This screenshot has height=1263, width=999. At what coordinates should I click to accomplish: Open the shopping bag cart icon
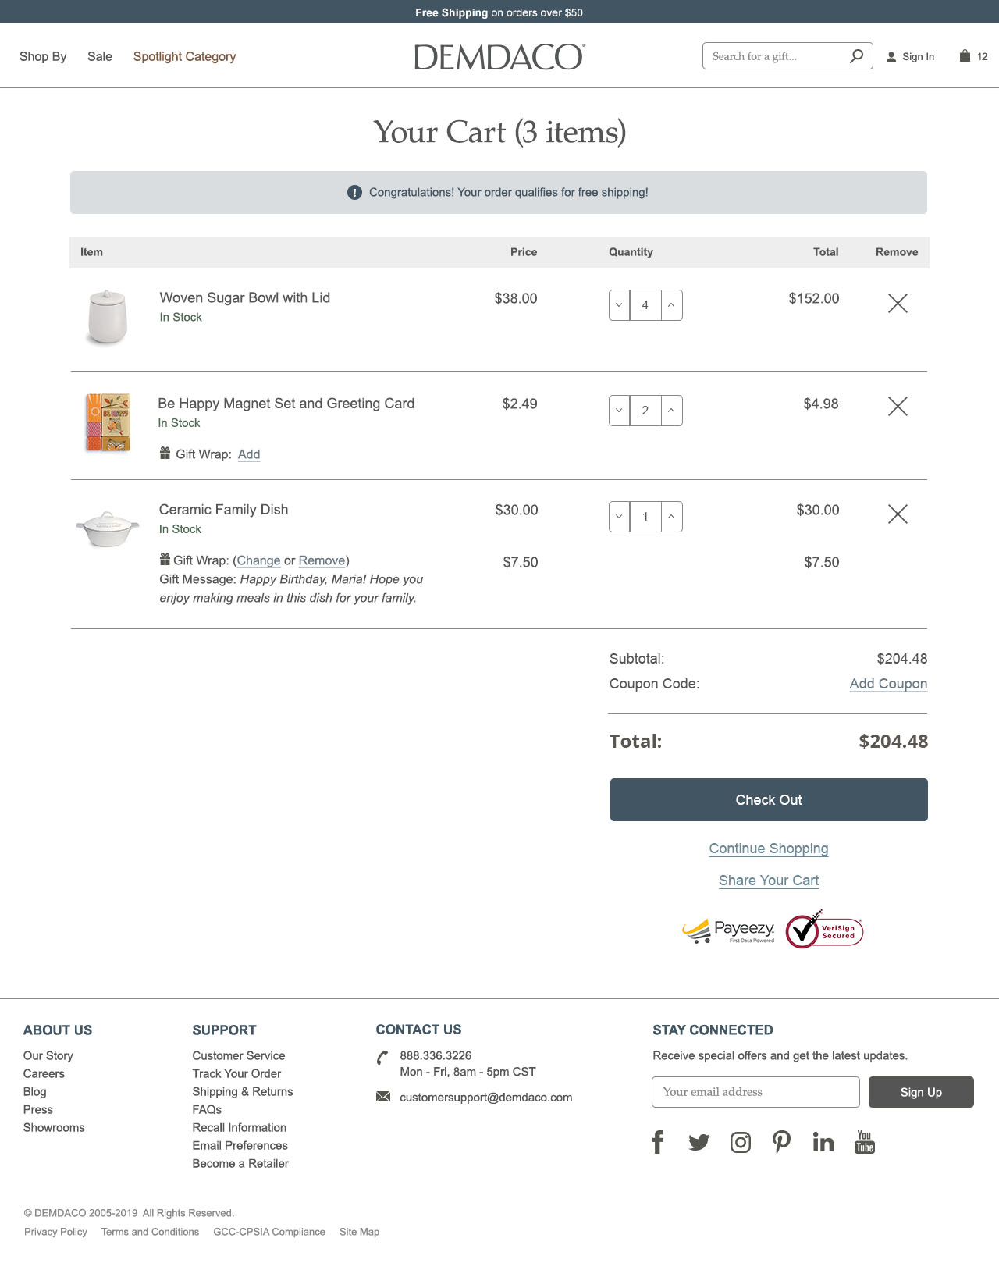(x=965, y=55)
